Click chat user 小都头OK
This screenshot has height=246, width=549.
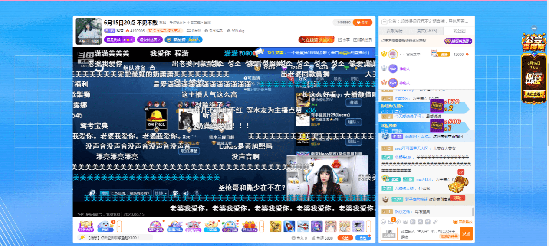point(403,157)
